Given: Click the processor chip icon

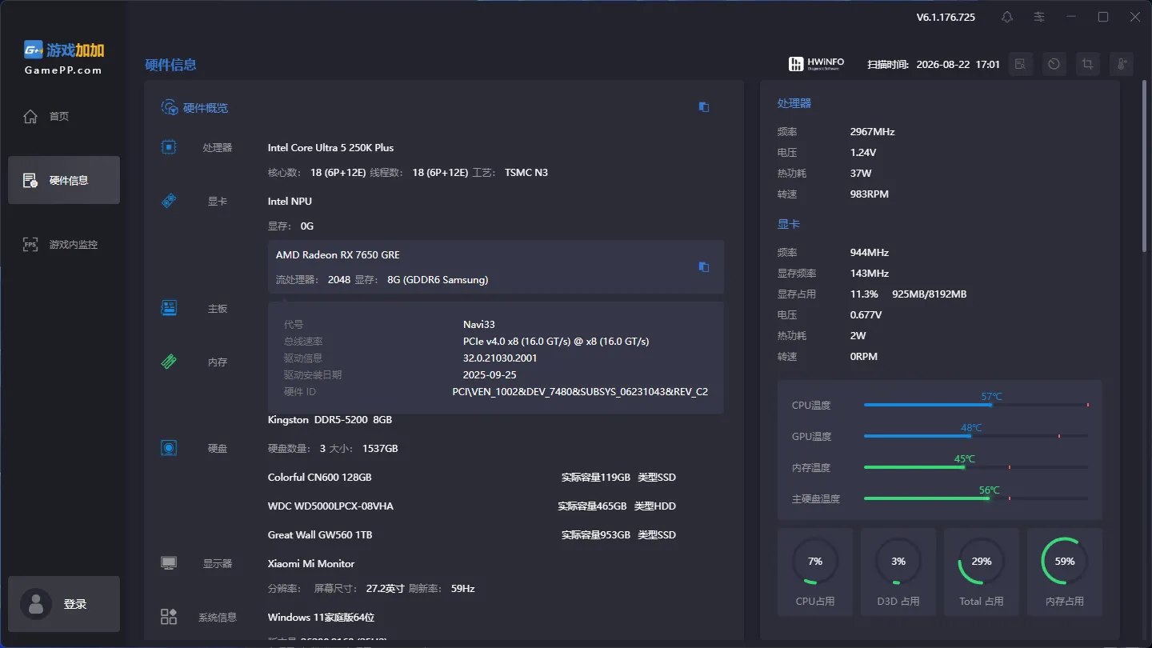Looking at the screenshot, I should [x=169, y=147].
